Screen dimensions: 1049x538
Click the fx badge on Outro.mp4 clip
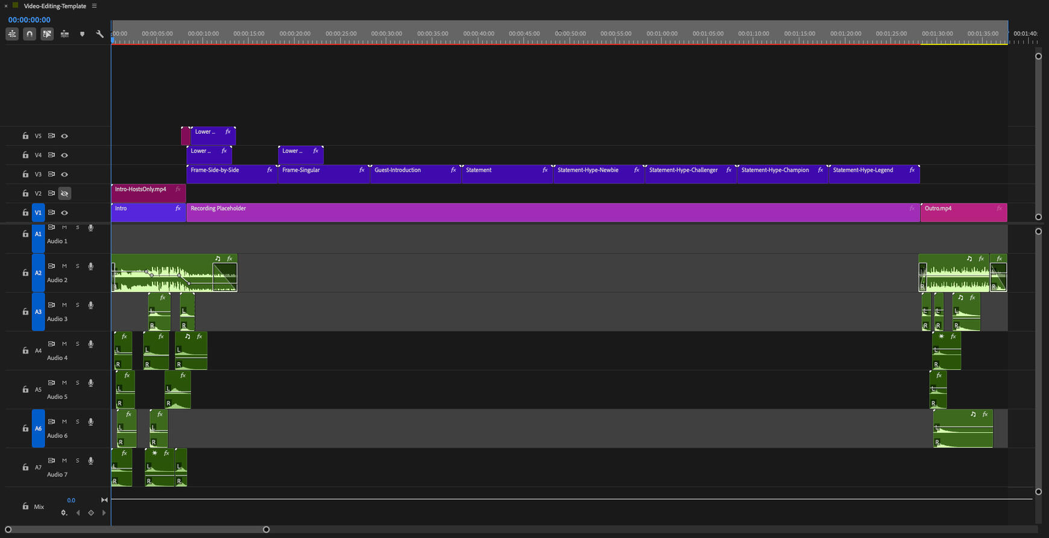[999, 208]
